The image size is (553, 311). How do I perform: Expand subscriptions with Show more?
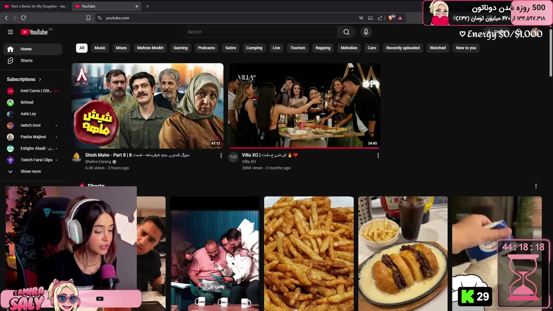pos(33,171)
